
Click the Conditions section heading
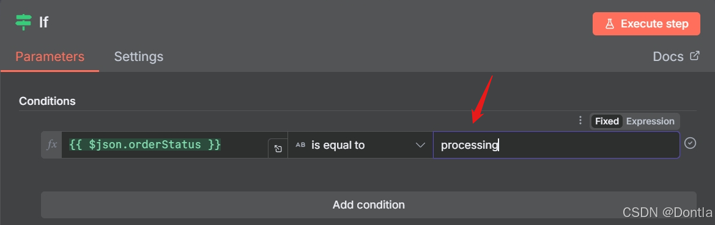tap(48, 101)
